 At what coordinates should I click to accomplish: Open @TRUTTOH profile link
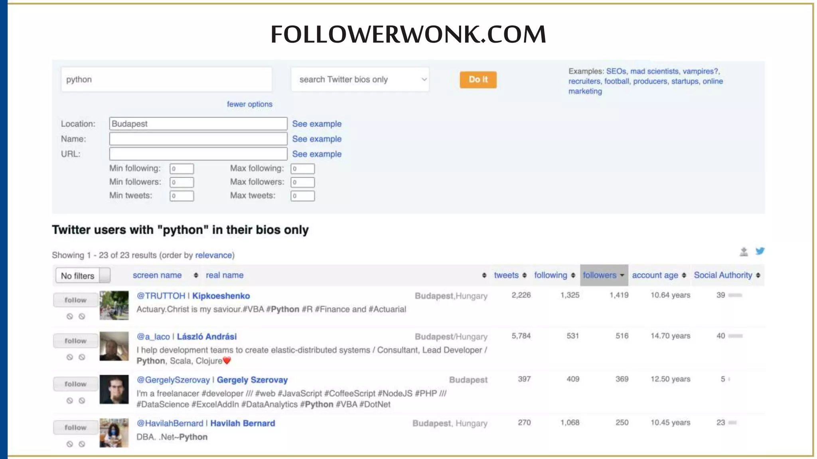click(161, 296)
